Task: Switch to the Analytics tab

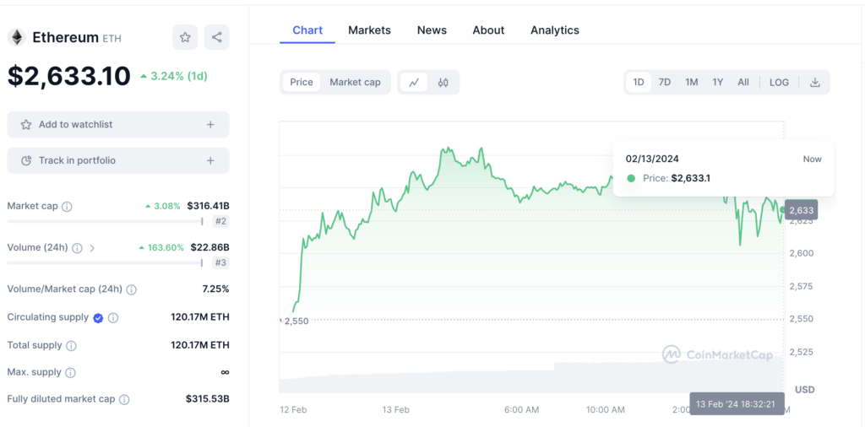Action: coord(554,30)
